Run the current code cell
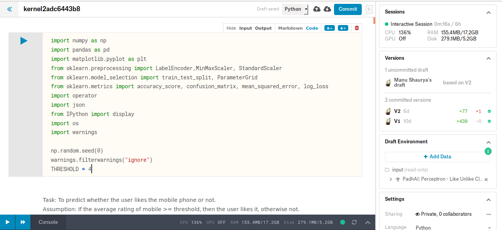This screenshot has width=502, height=230. pyautogui.click(x=24, y=41)
